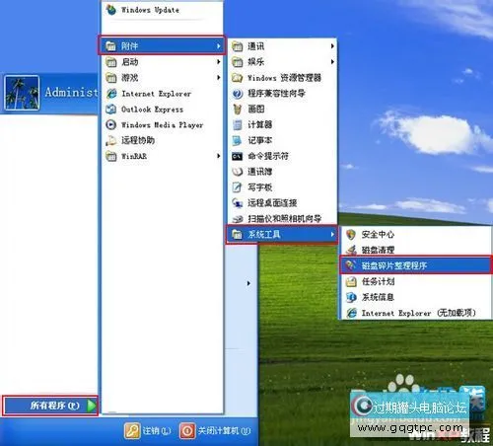Launch 磁盘碎片整理程序 from menu

coord(416,265)
